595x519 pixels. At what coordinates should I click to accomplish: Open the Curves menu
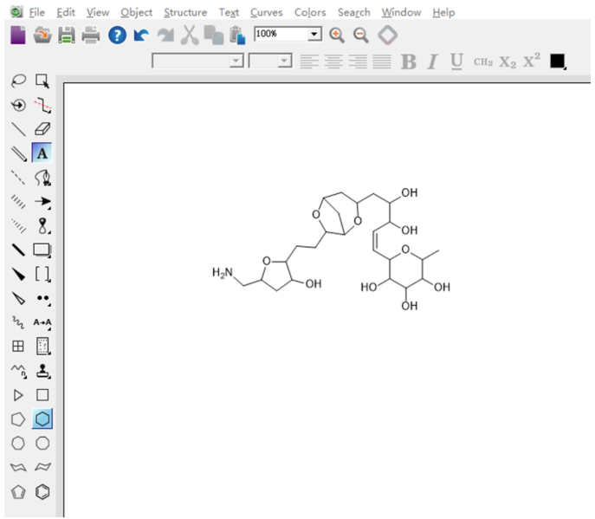coord(267,12)
